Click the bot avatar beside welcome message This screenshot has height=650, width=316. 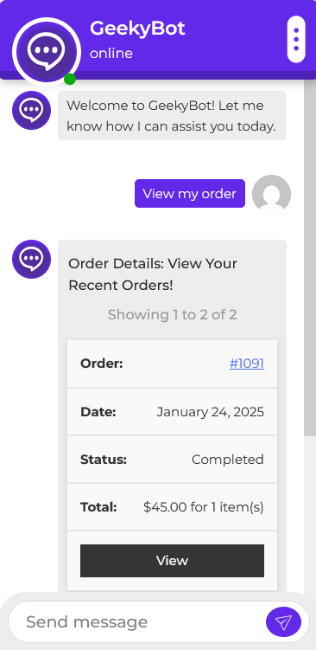[31, 110]
